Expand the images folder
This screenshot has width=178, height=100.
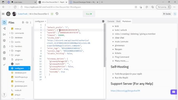coord(10,51)
